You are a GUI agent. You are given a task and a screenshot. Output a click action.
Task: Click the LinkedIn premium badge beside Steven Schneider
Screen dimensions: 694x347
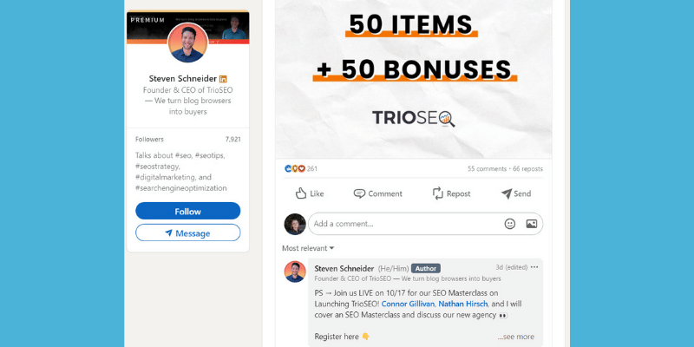pos(223,79)
